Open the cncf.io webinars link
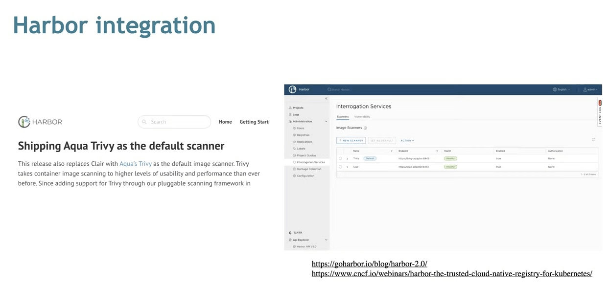 [452, 273]
